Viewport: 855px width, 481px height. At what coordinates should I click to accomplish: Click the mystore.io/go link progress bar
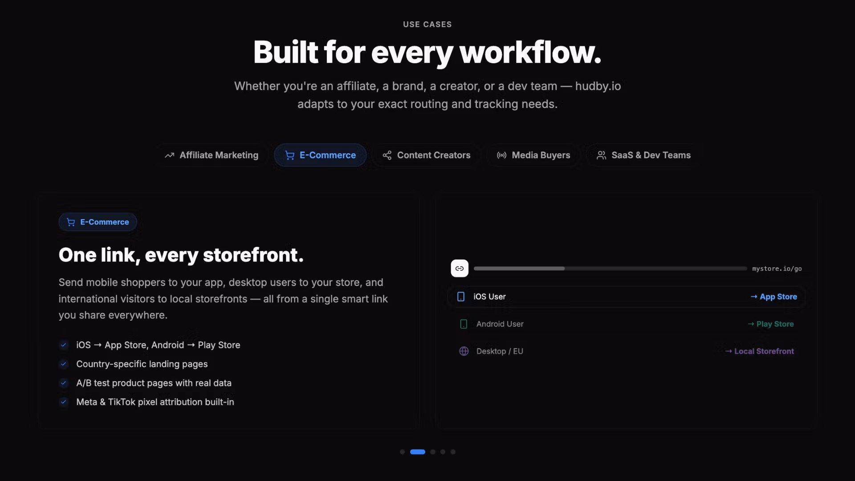(610, 269)
